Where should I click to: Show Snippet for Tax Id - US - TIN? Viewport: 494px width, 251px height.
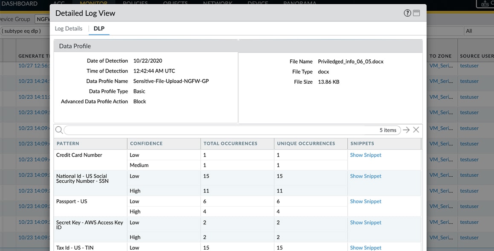coord(366,248)
